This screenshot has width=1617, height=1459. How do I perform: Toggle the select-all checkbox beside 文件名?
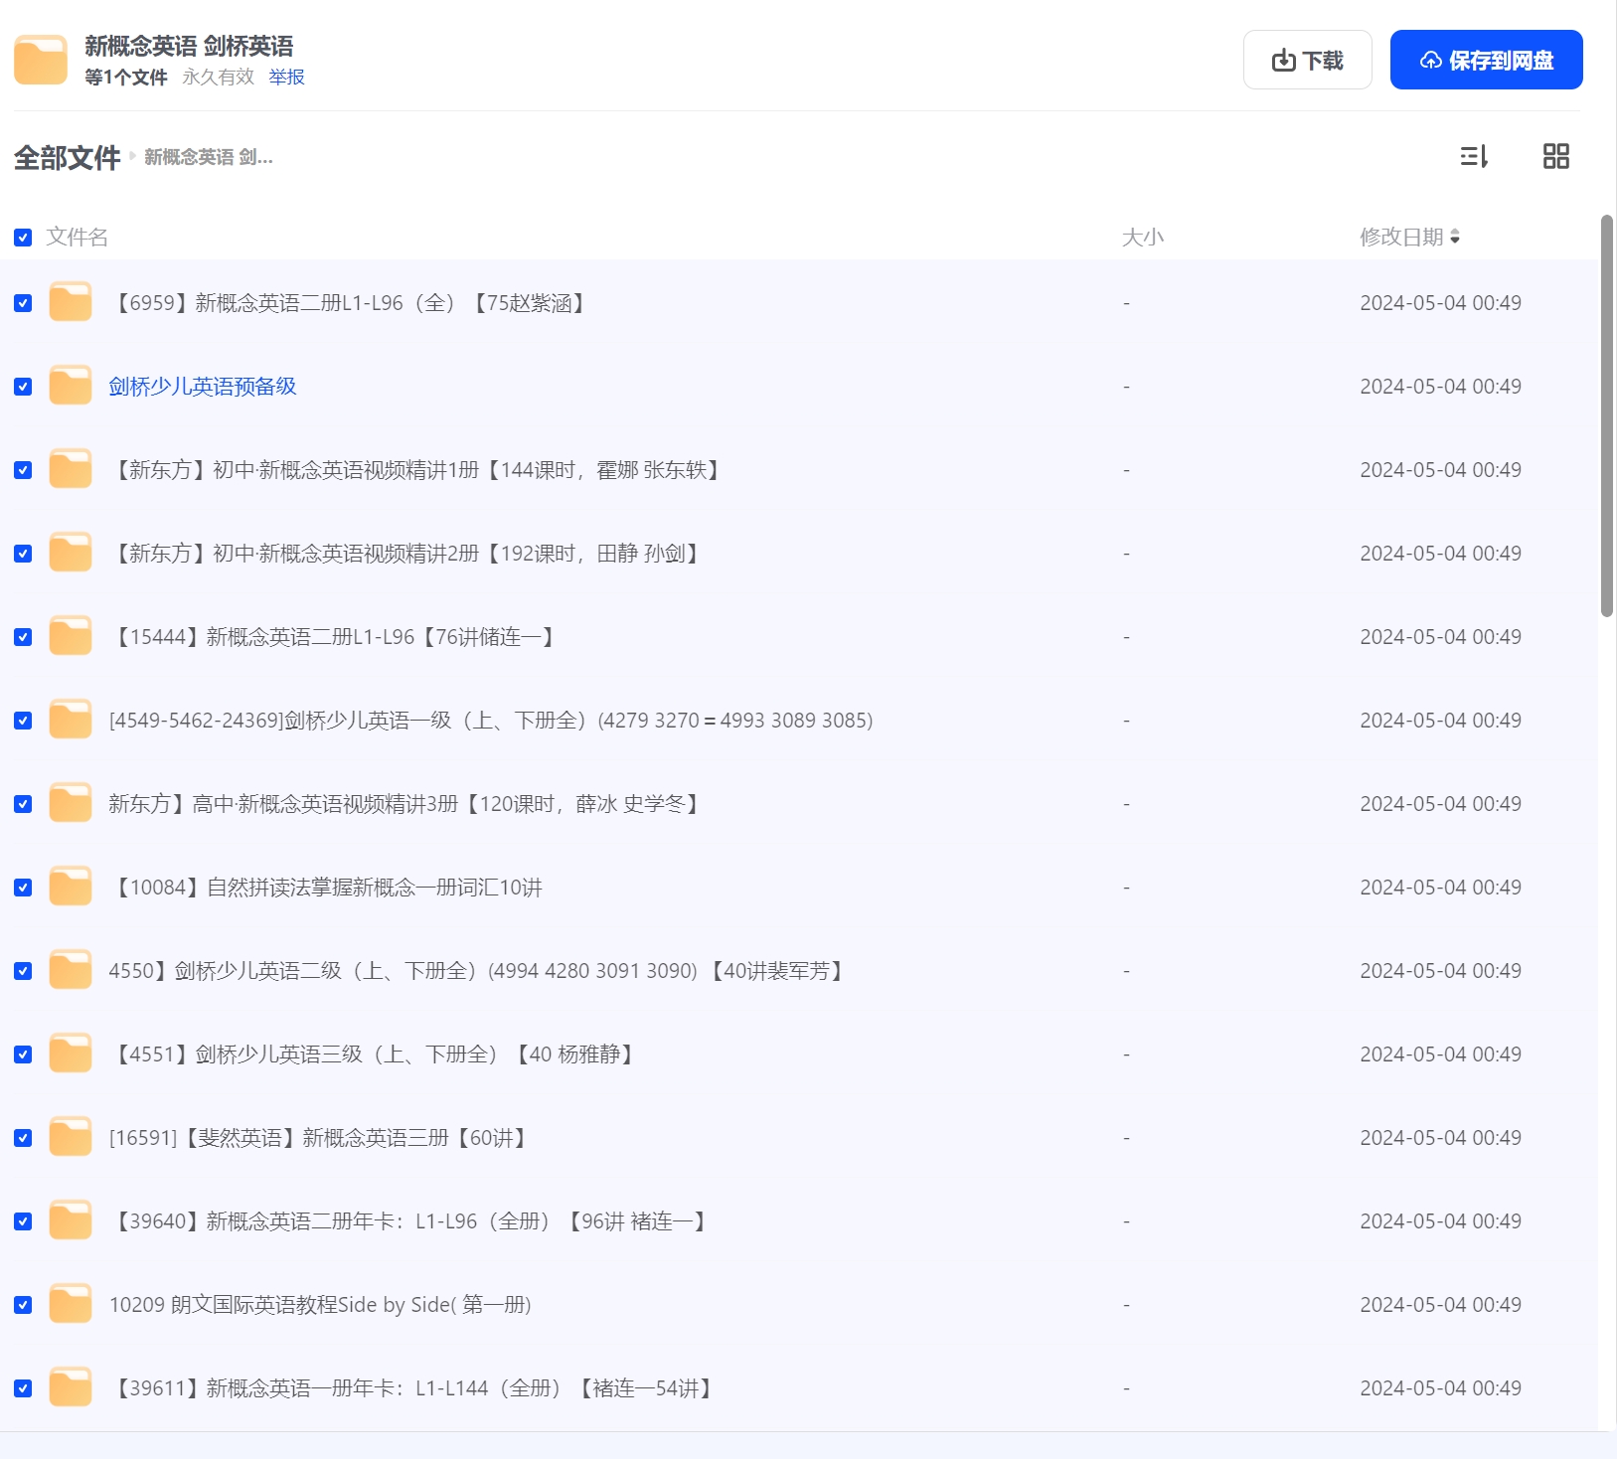pyautogui.click(x=23, y=238)
